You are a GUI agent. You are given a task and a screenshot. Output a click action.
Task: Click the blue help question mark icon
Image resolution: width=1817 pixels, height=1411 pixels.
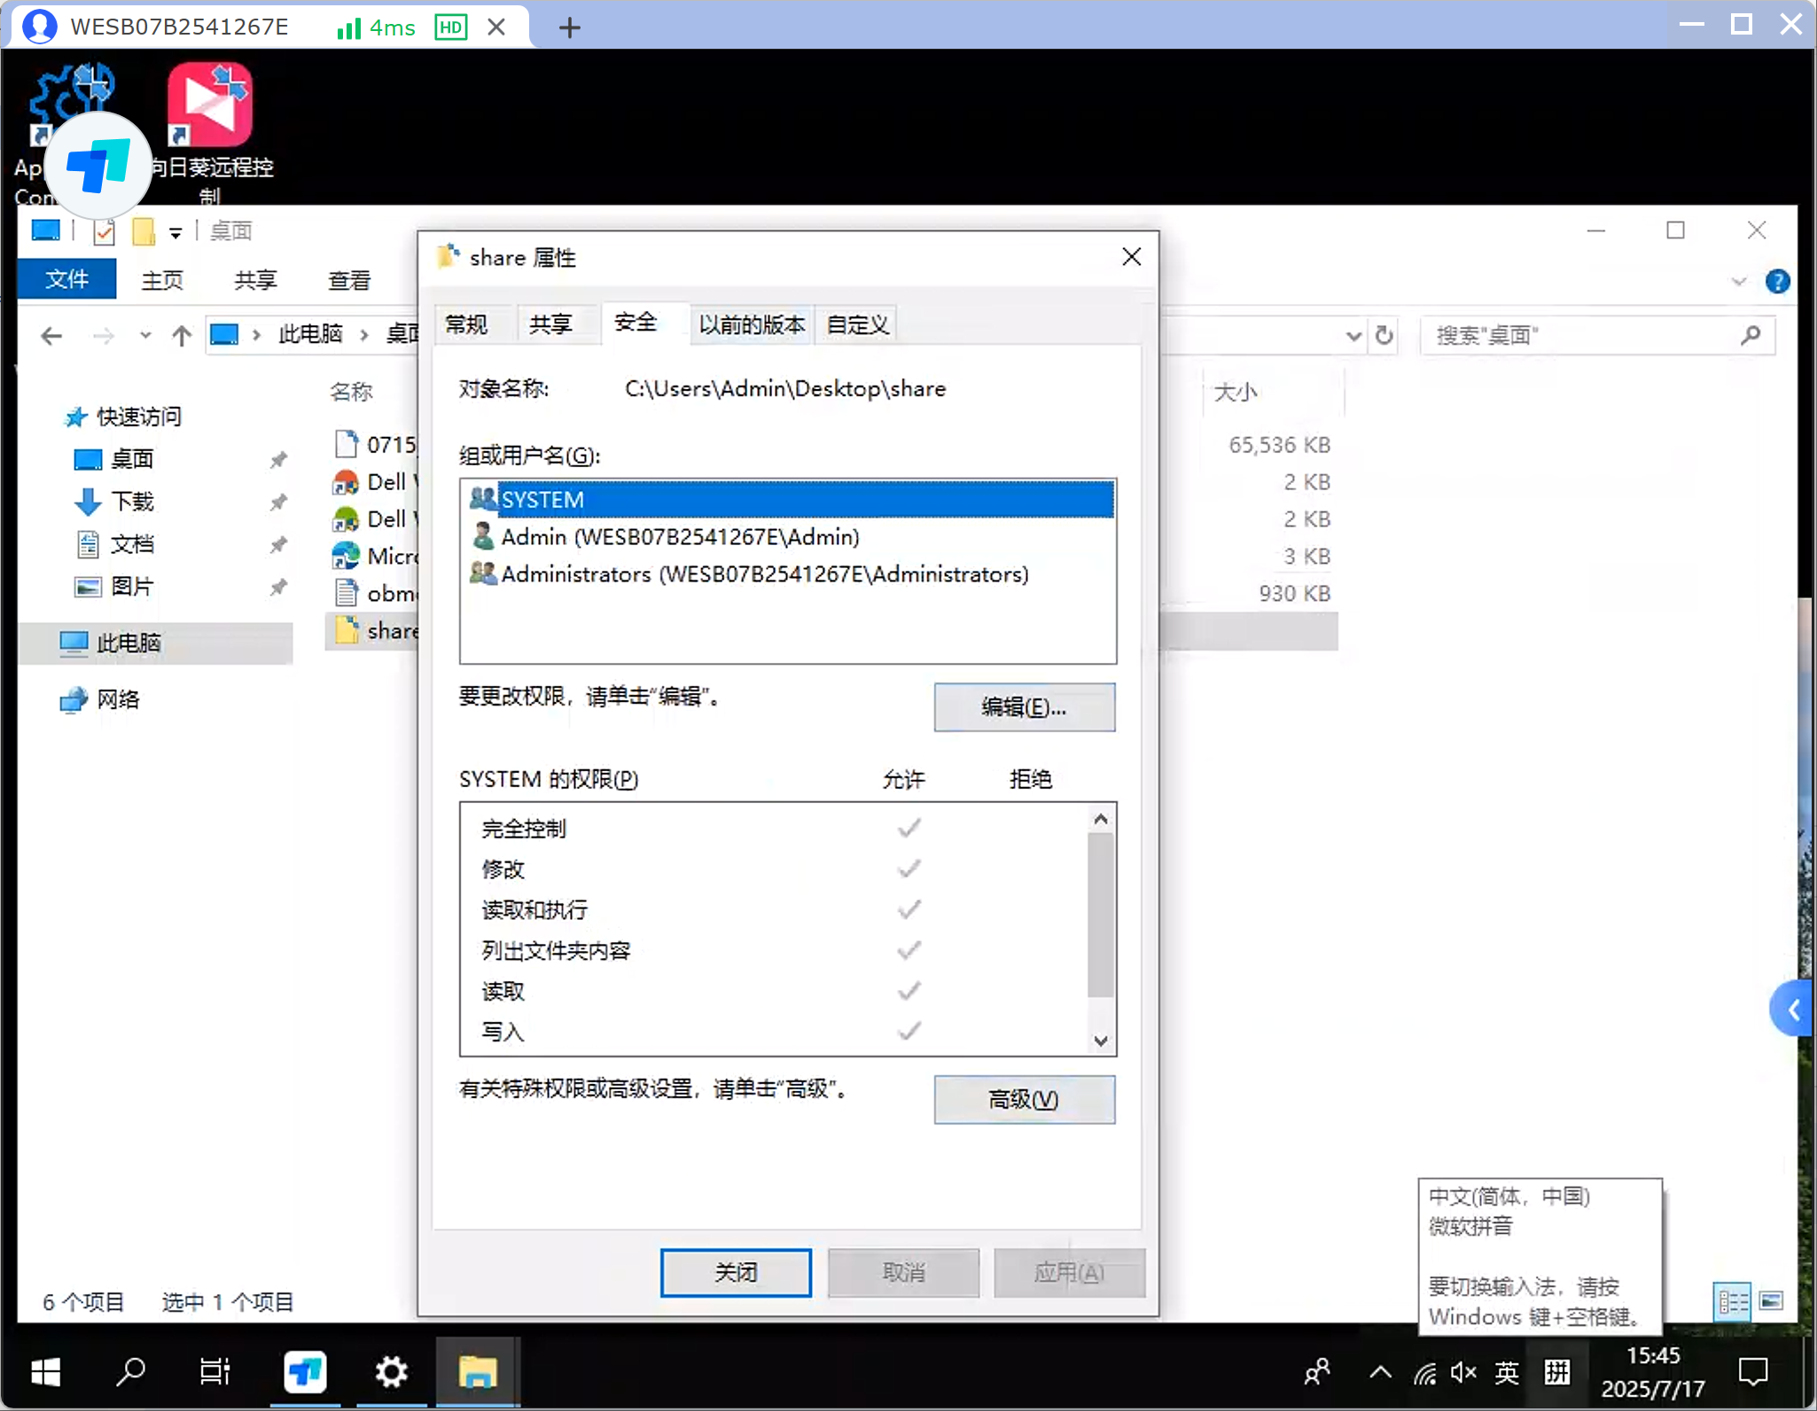(1777, 282)
